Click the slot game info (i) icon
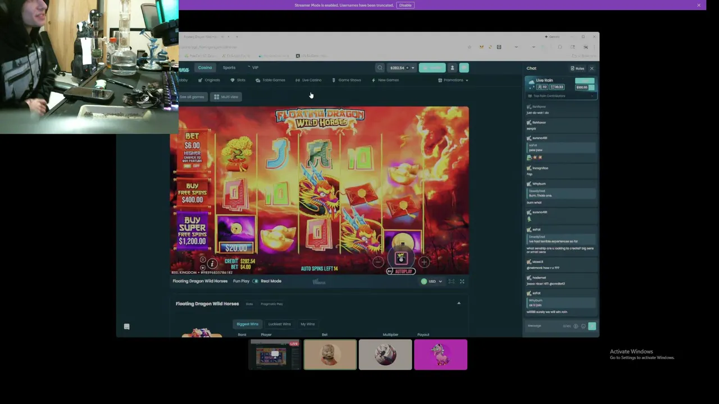This screenshot has height=404, width=719. tap(212, 264)
